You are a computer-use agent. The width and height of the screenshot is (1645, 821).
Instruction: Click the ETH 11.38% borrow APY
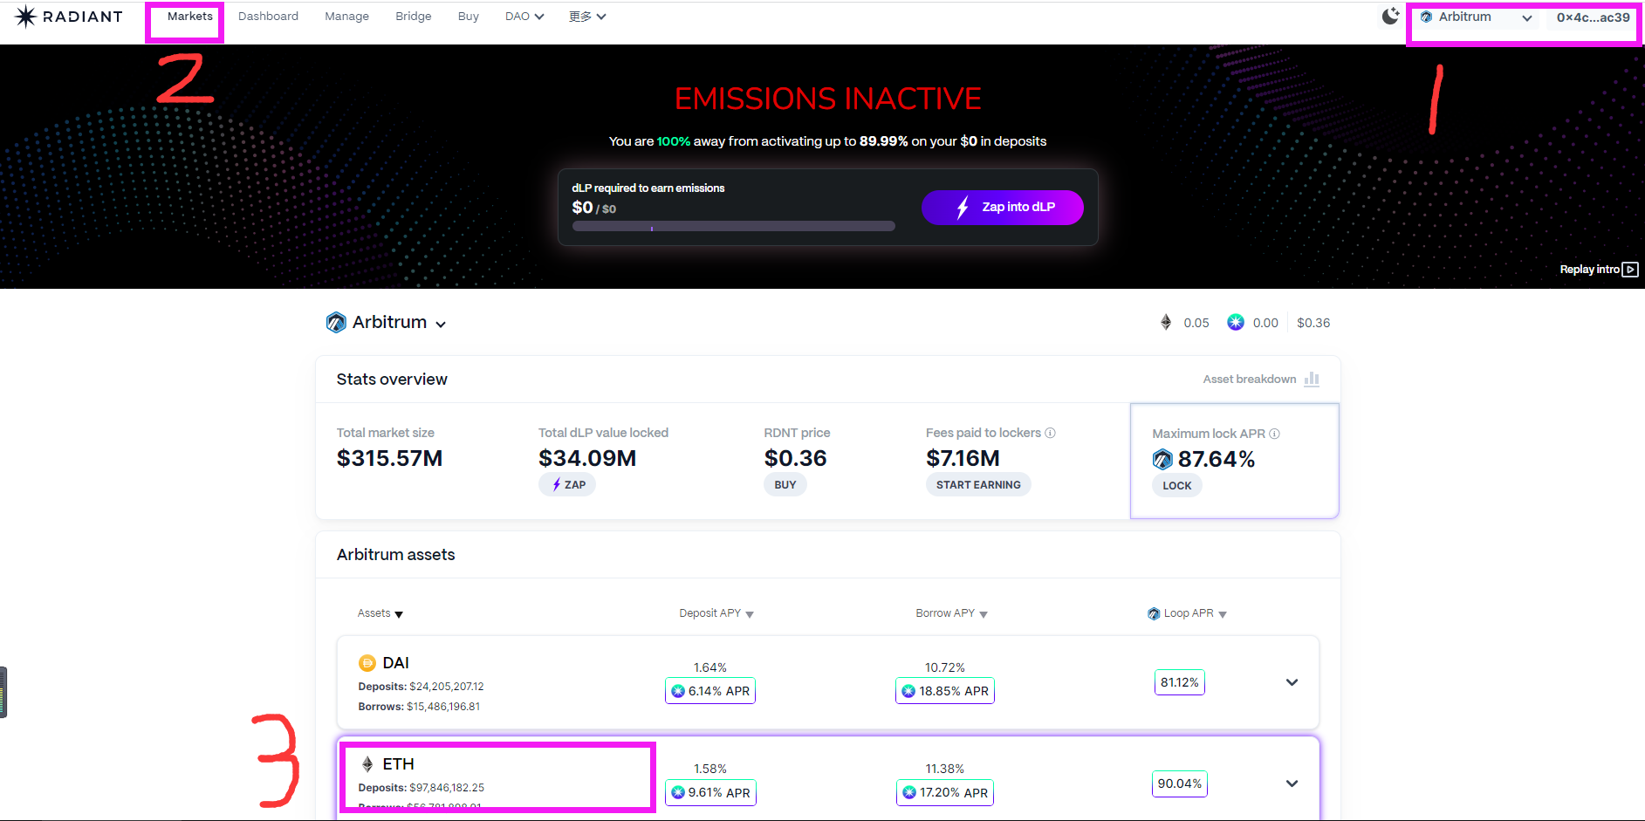tap(945, 769)
